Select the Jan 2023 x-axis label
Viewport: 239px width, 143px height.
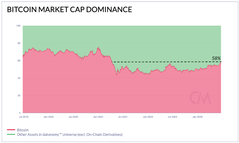pyautogui.click(x=197, y=117)
